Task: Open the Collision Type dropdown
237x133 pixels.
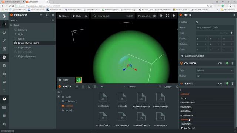Action: coord(215,71)
